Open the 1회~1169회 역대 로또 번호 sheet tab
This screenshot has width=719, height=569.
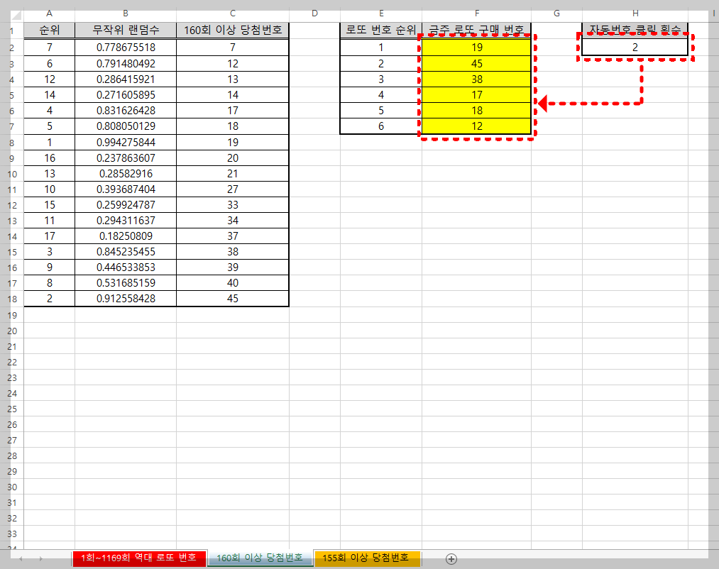click(139, 558)
